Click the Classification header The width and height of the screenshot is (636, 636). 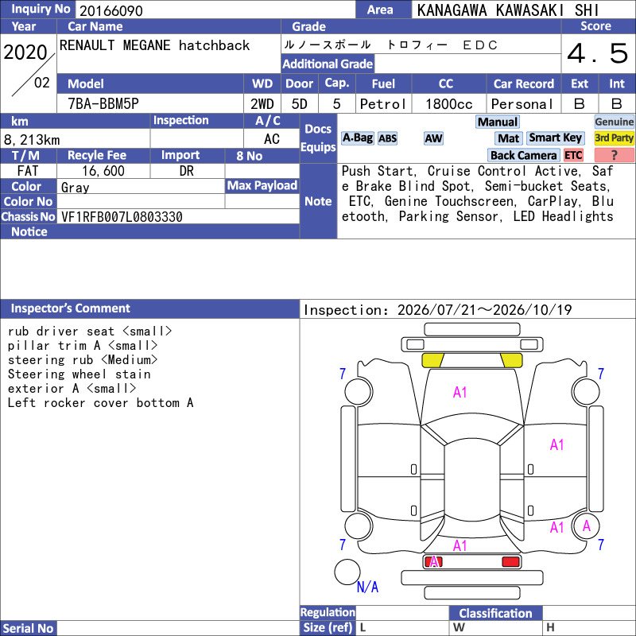click(x=495, y=613)
